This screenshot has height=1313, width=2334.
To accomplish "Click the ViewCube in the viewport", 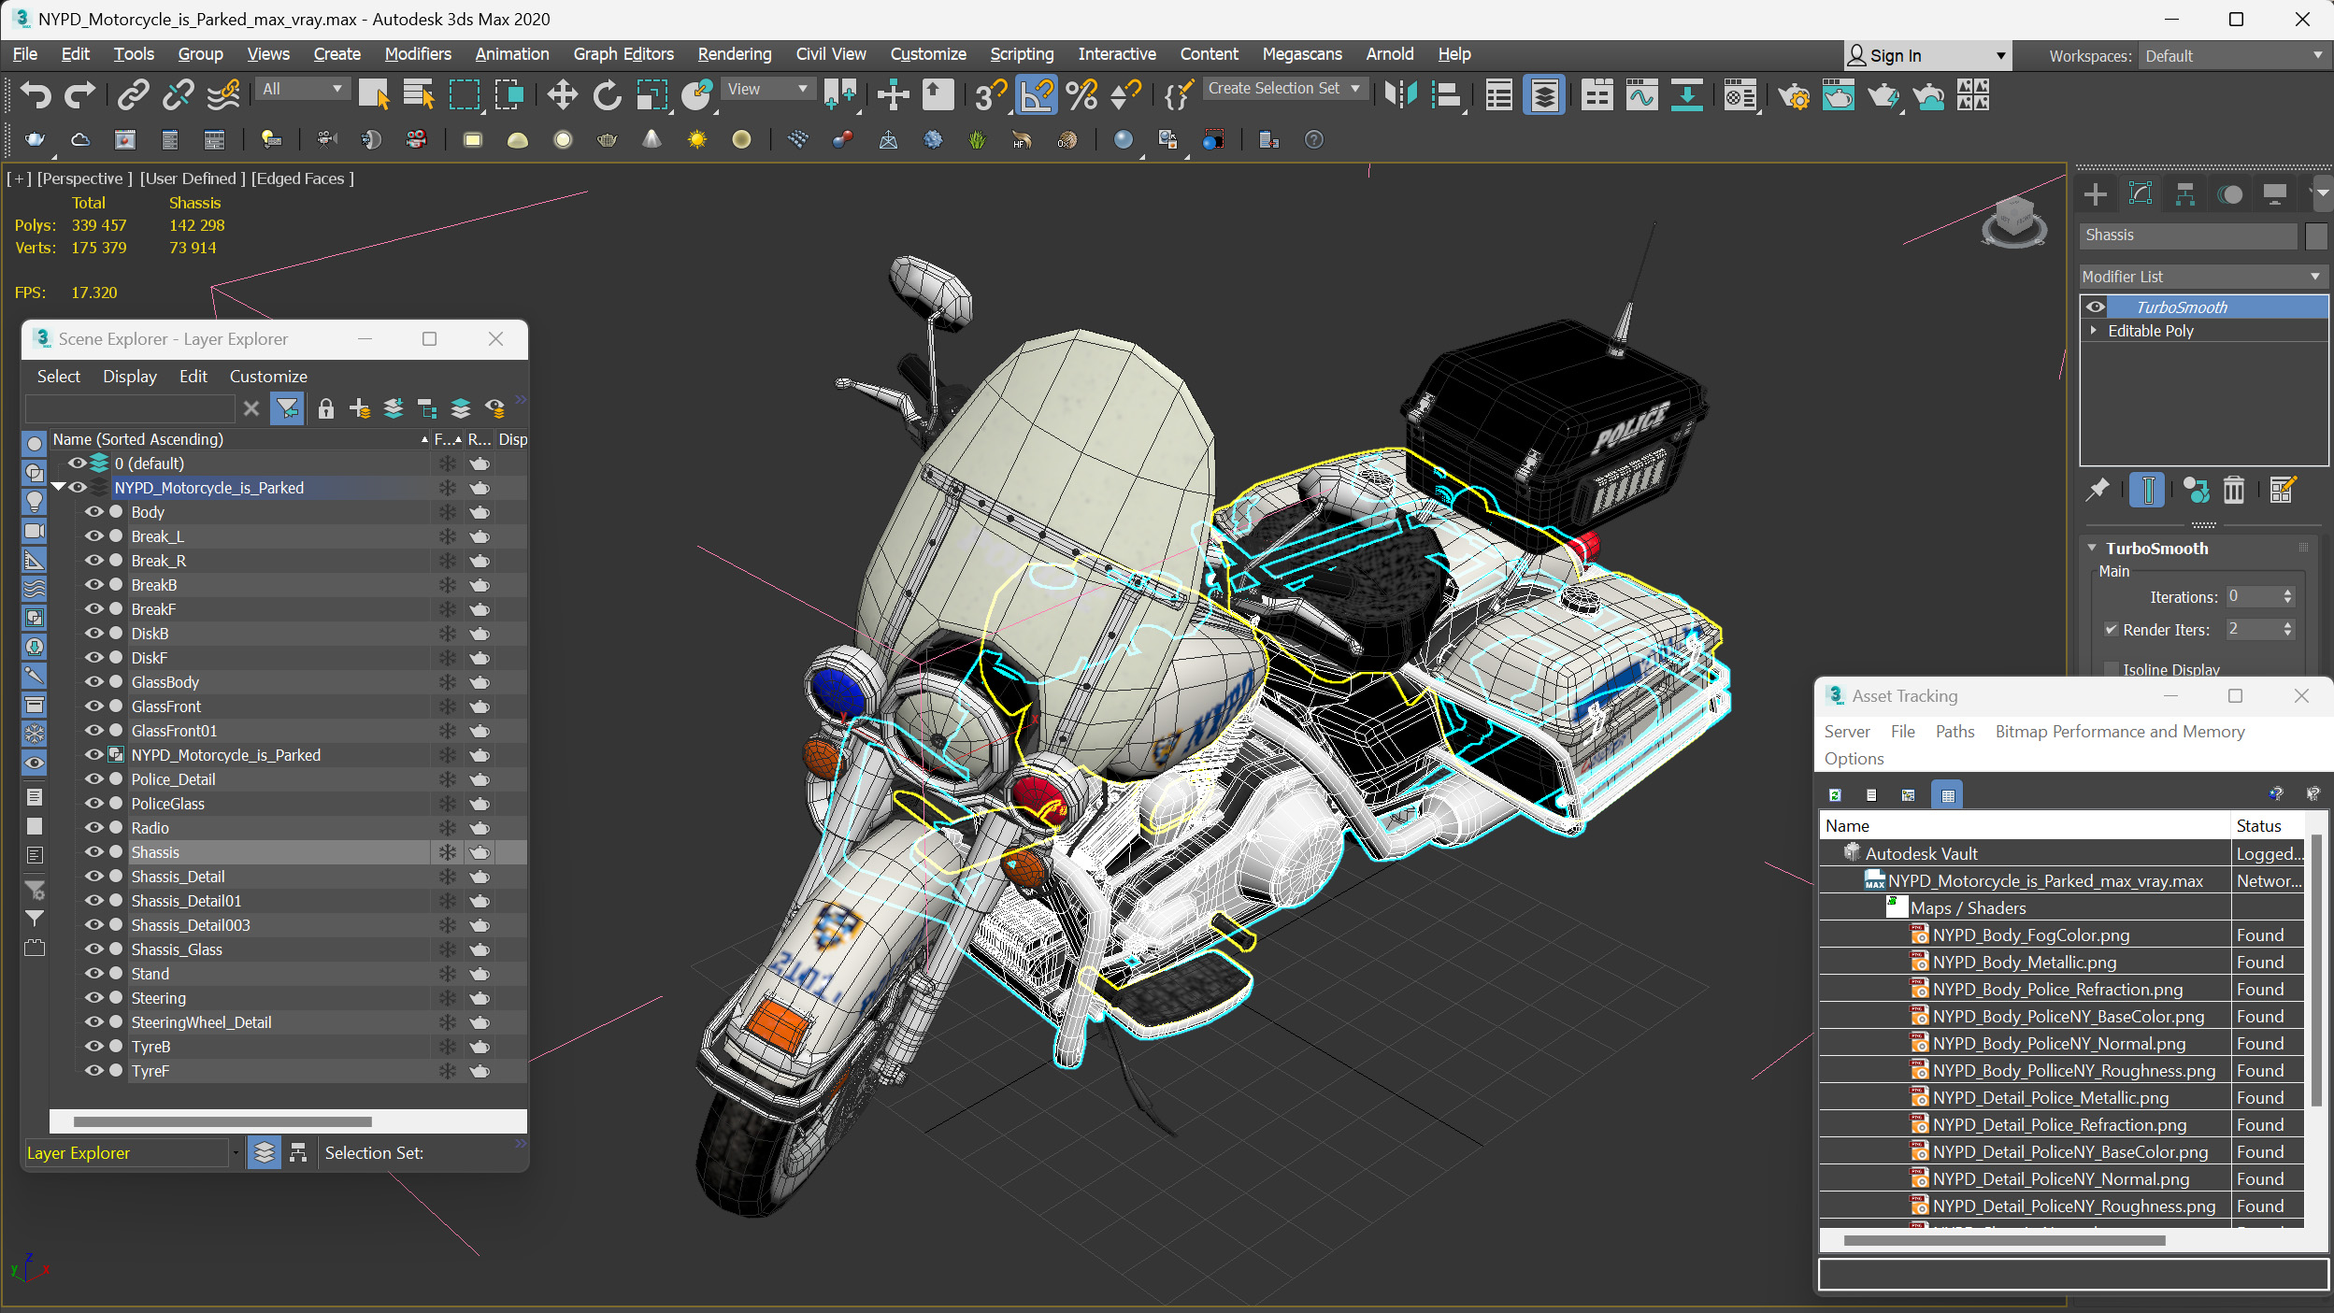I will 2013,221.
